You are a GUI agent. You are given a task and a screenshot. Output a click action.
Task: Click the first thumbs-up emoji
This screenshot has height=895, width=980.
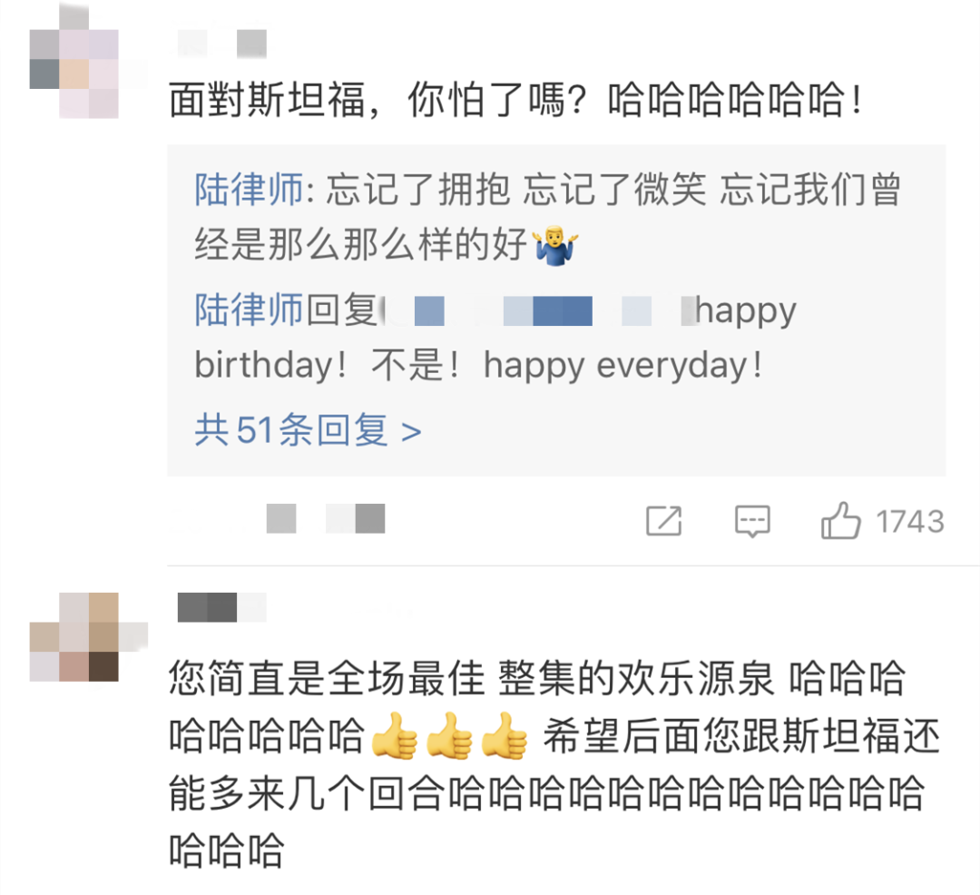click(x=395, y=735)
